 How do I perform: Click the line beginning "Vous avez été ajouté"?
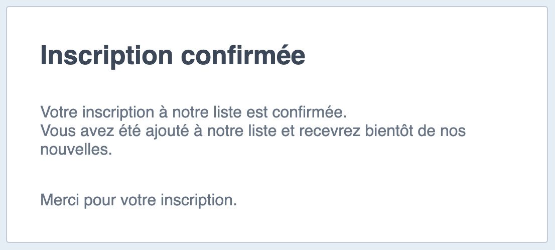point(253,131)
